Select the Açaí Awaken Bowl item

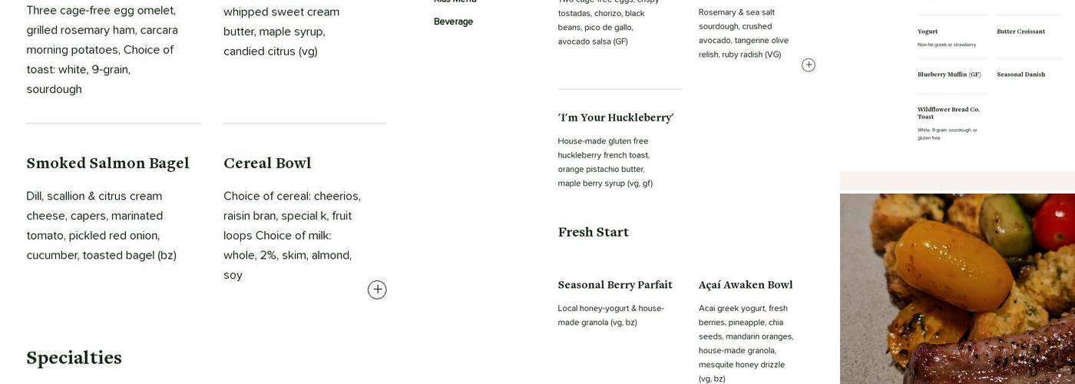(746, 285)
